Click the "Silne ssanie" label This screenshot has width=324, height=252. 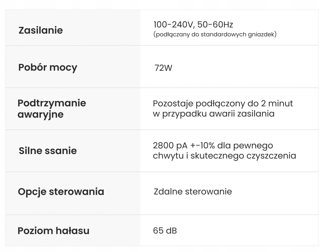tap(48, 151)
